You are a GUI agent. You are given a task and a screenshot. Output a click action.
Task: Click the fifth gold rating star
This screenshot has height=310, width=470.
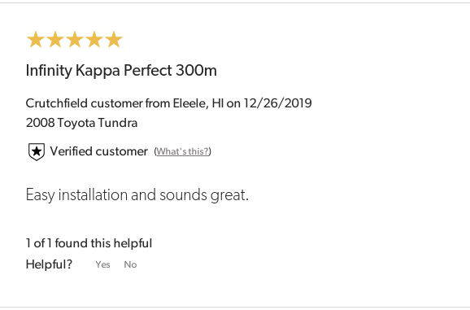tap(114, 40)
